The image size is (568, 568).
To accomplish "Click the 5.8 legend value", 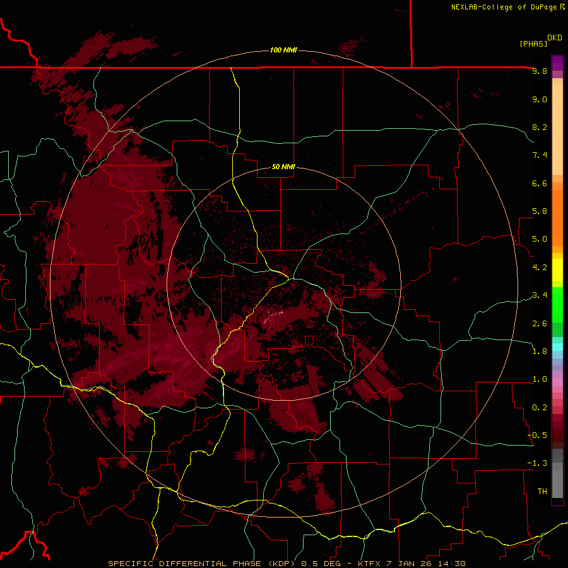I will click(540, 211).
